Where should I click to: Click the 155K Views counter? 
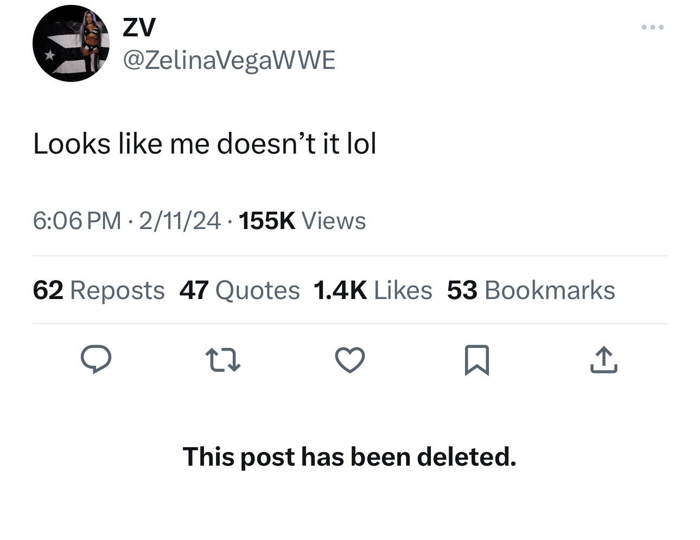[302, 221]
